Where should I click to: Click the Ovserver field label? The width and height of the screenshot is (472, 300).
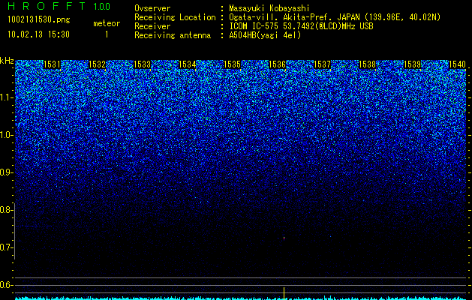[x=152, y=8]
